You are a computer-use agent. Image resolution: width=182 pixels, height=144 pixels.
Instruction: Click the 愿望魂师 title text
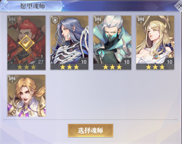point(33,6)
